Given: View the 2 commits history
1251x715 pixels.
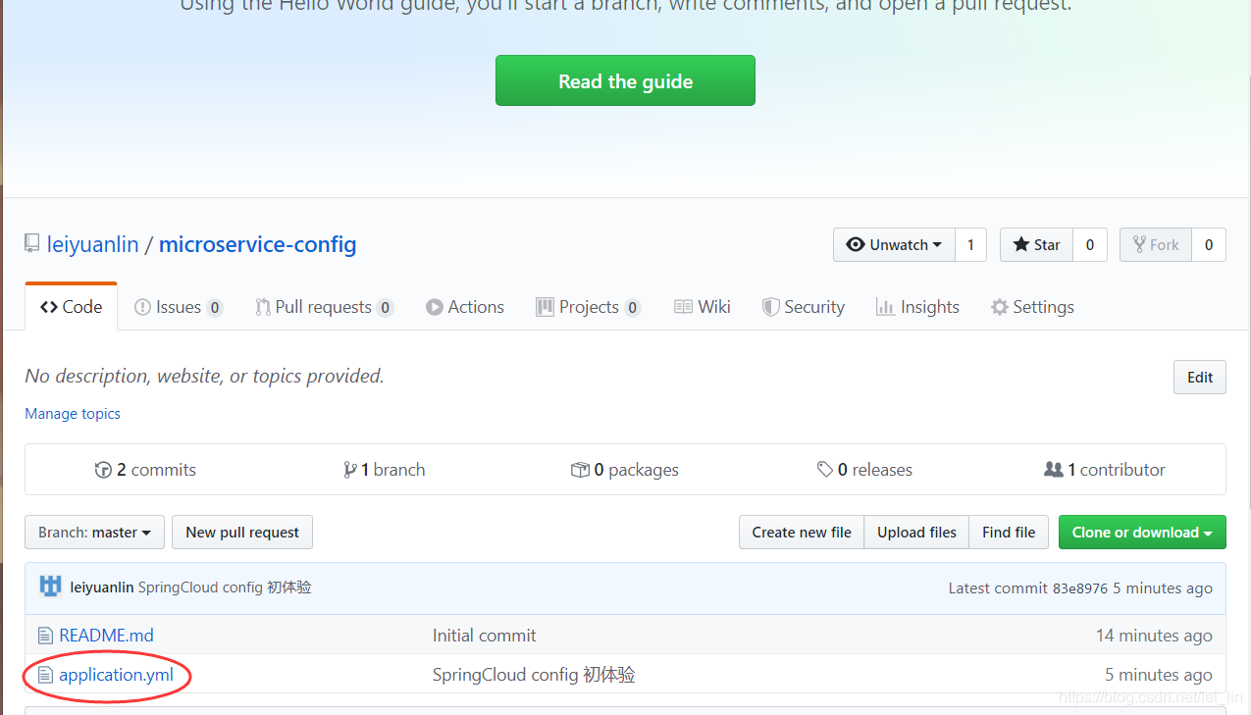Looking at the screenshot, I should [145, 470].
